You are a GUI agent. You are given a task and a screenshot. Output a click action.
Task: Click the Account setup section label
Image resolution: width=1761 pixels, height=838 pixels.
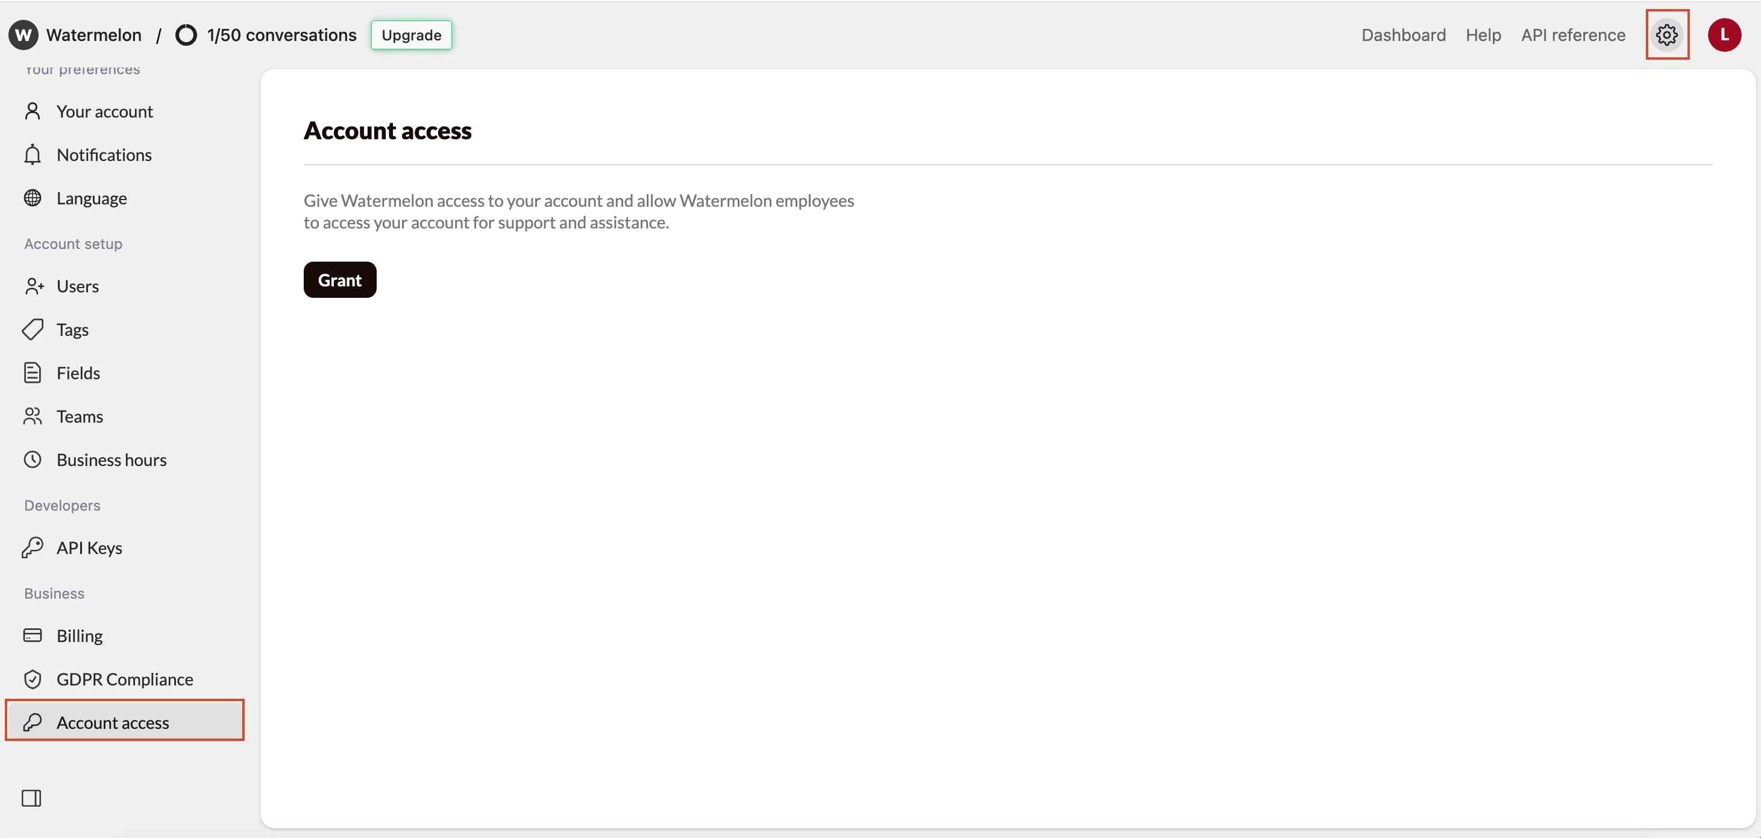point(73,244)
